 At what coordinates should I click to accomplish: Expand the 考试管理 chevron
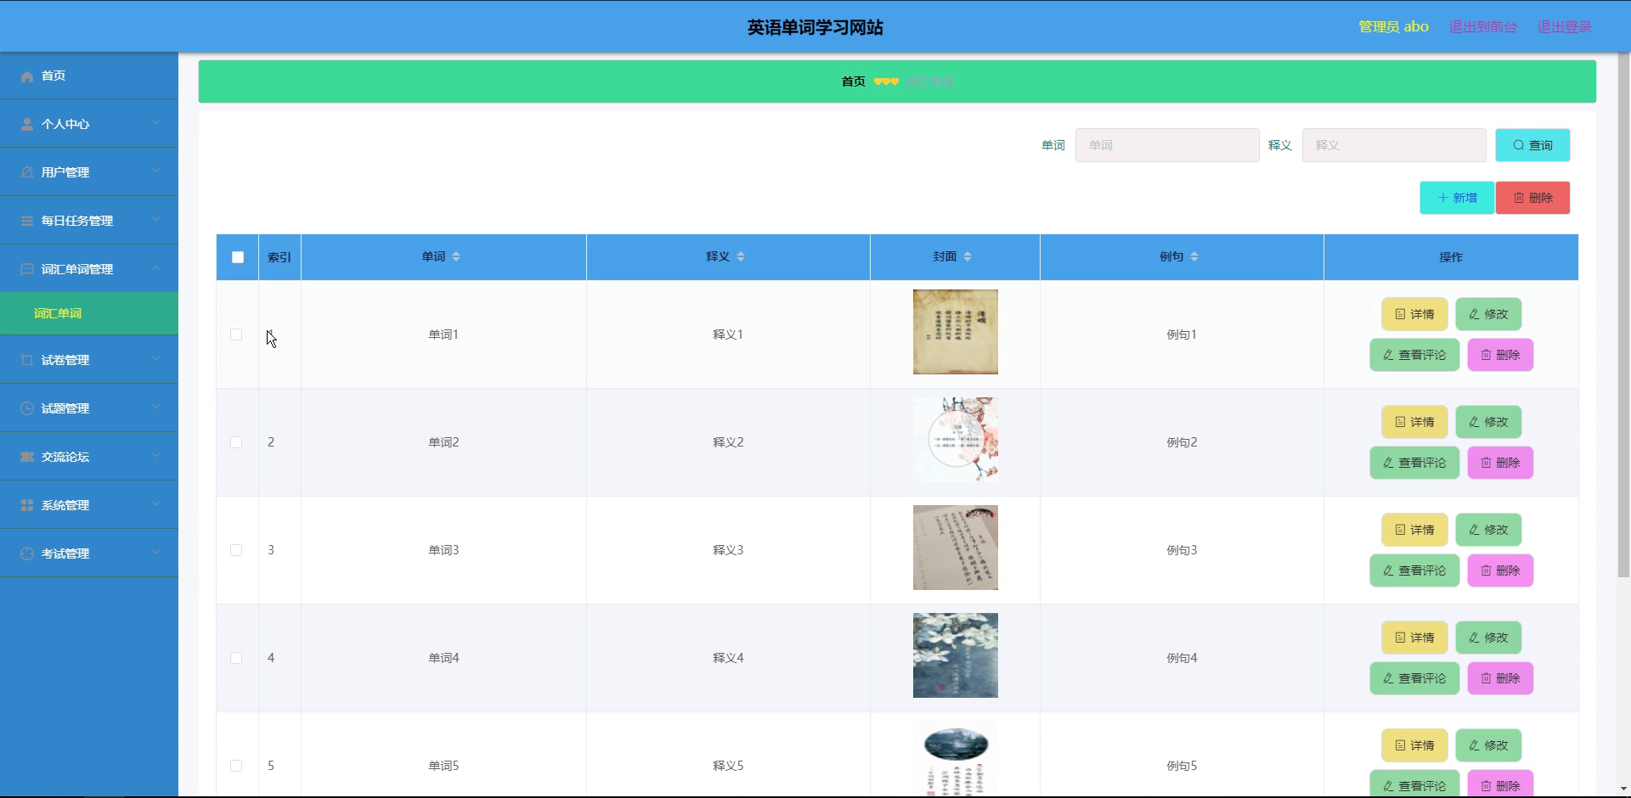(156, 553)
